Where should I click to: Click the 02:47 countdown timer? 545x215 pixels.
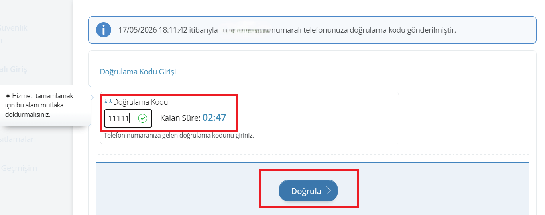214,117
